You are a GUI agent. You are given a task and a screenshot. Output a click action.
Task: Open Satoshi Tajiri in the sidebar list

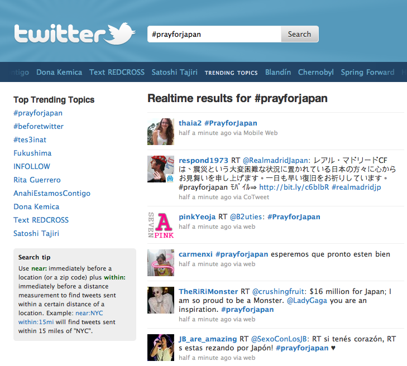coord(36,233)
